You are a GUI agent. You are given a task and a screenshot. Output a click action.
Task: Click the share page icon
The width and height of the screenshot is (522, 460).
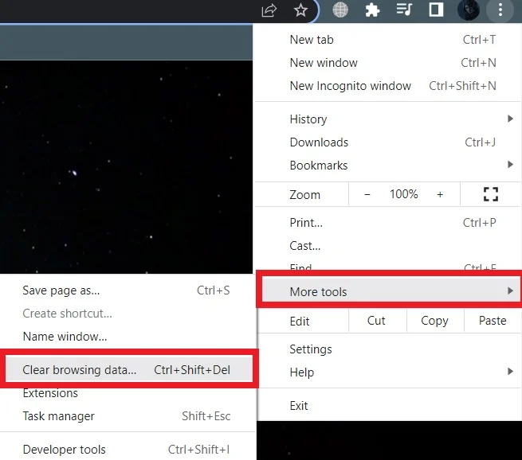pos(269,10)
